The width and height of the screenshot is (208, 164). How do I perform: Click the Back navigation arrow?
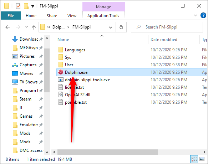(x=7, y=27)
